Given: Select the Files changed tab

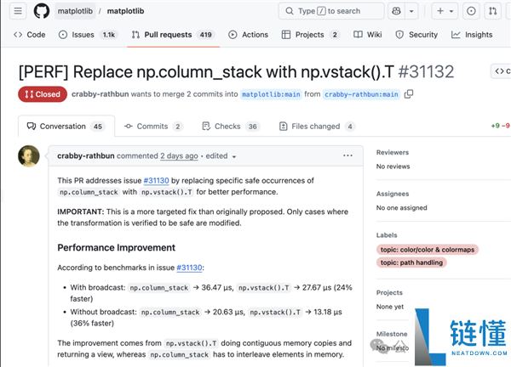Looking at the screenshot, I should [318, 127].
